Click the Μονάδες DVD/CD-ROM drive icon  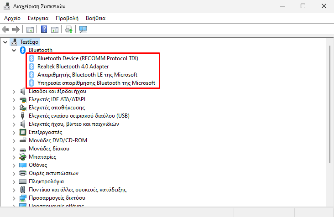[23, 140]
